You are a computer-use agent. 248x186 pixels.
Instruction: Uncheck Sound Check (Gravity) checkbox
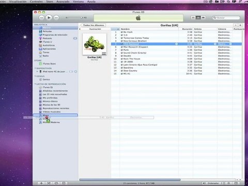tap(122, 53)
